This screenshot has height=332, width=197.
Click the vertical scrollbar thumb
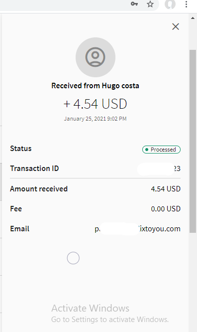[x=193, y=141]
